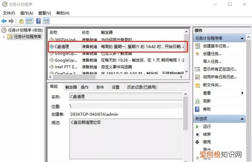Sort the task list by 触发器 column
The image size is (252, 162).
(141, 32)
